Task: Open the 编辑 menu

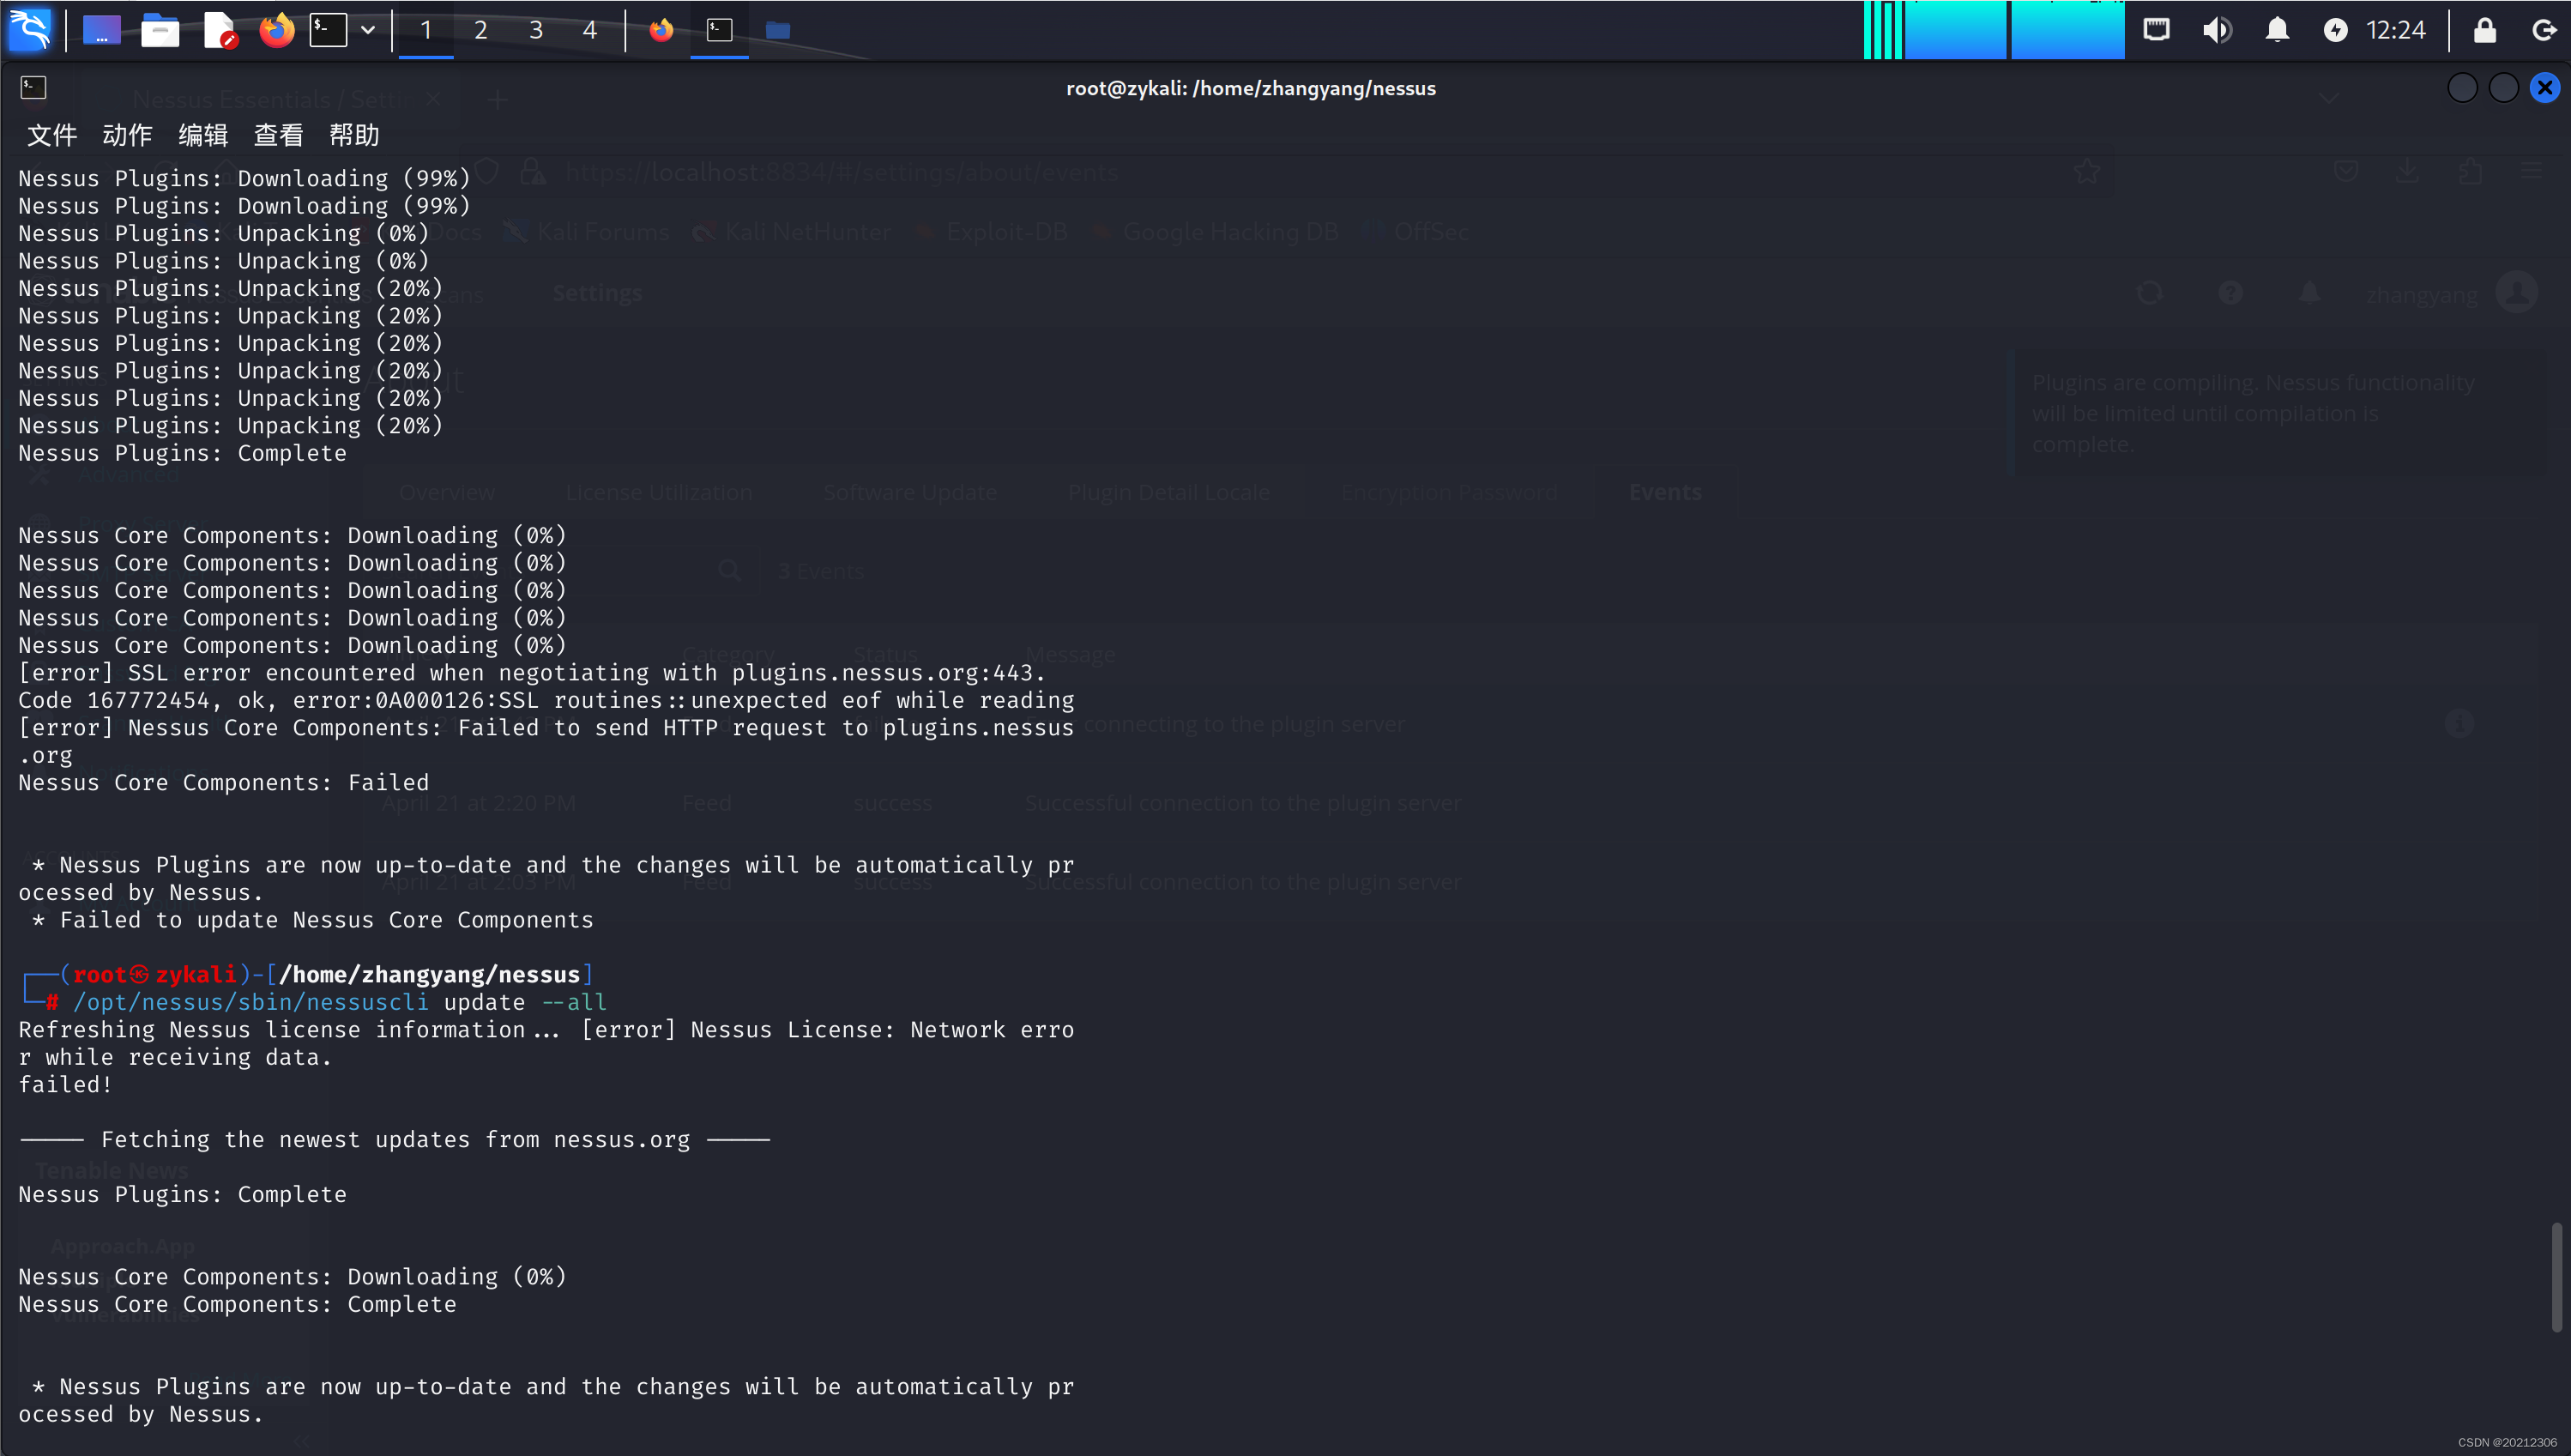Action: (x=203, y=135)
